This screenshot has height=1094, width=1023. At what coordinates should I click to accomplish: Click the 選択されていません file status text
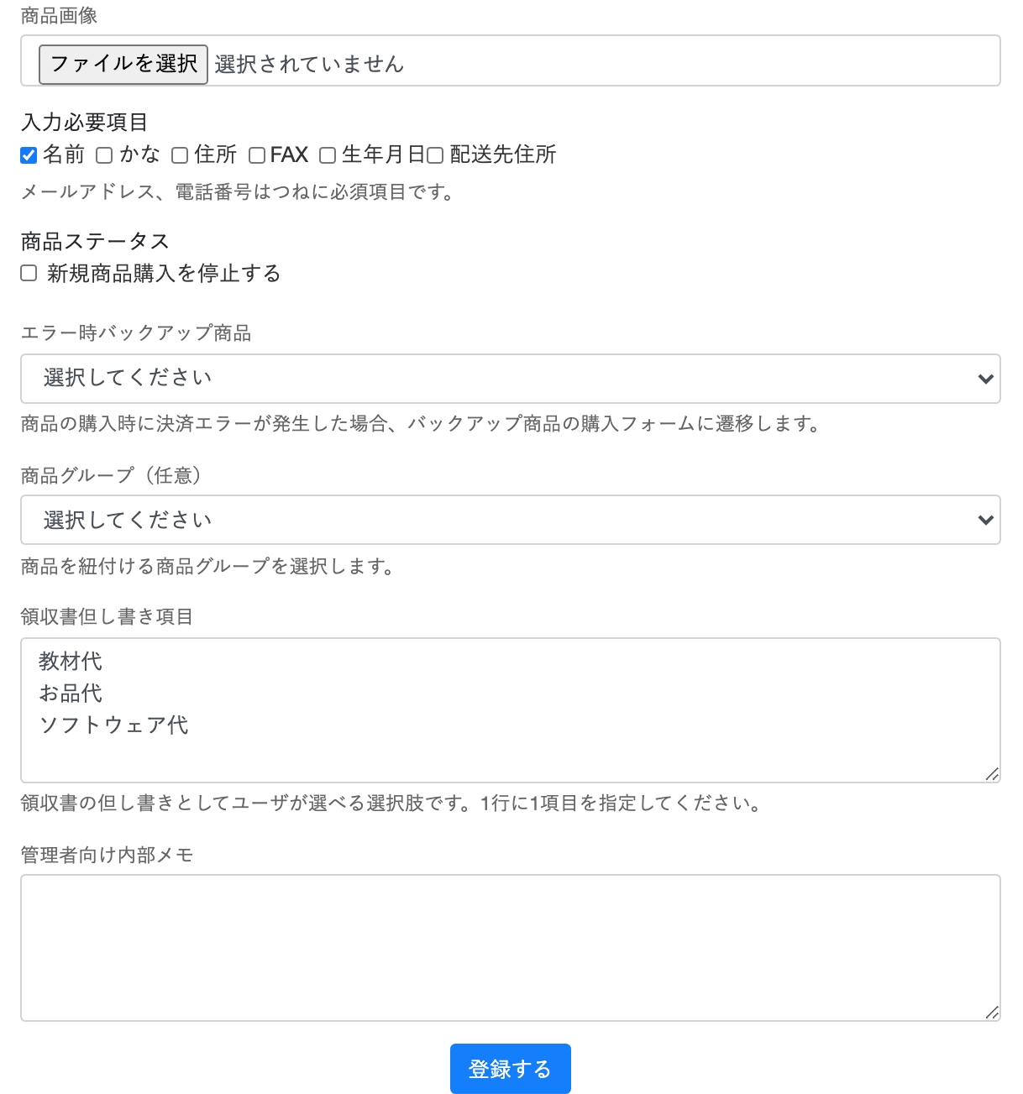pyautogui.click(x=309, y=64)
